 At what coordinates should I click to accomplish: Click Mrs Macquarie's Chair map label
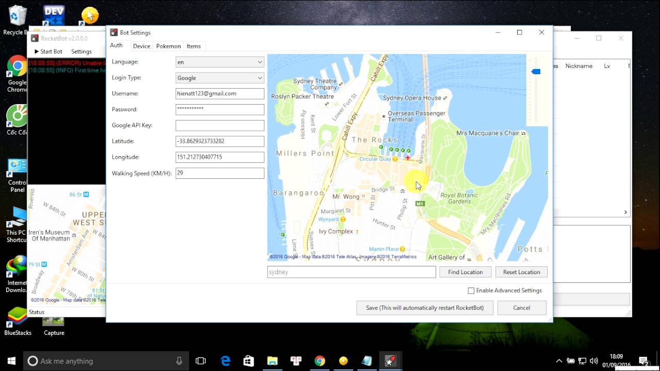click(488, 133)
